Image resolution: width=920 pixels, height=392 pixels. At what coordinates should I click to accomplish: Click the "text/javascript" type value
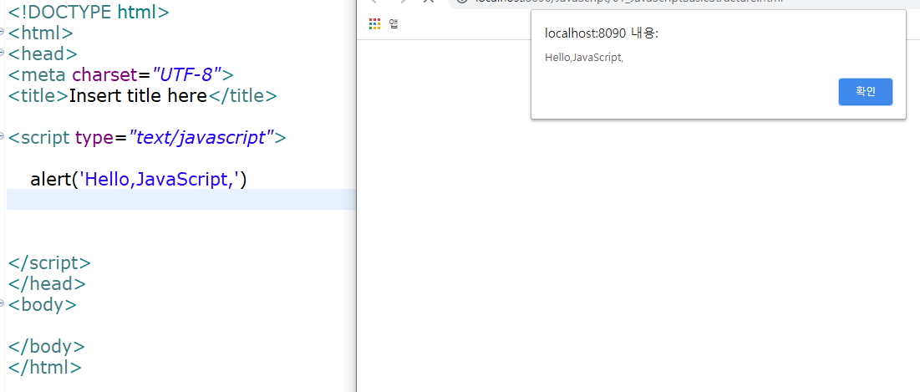tap(201, 138)
